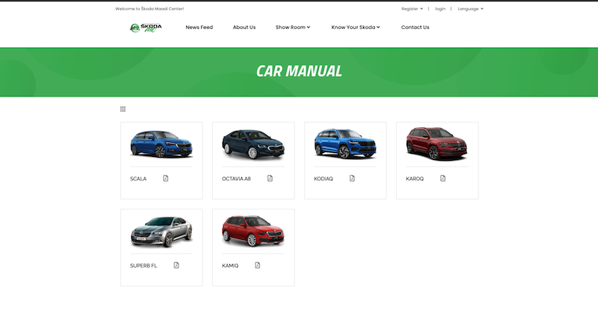Viewport: 598px width, 313px height.
Task: Click the red Karoq SUV image
Action: pos(437,144)
